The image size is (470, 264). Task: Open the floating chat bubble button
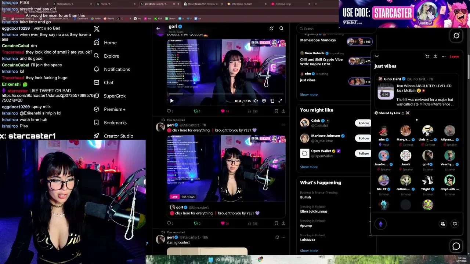pyautogui.click(x=456, y=247)
